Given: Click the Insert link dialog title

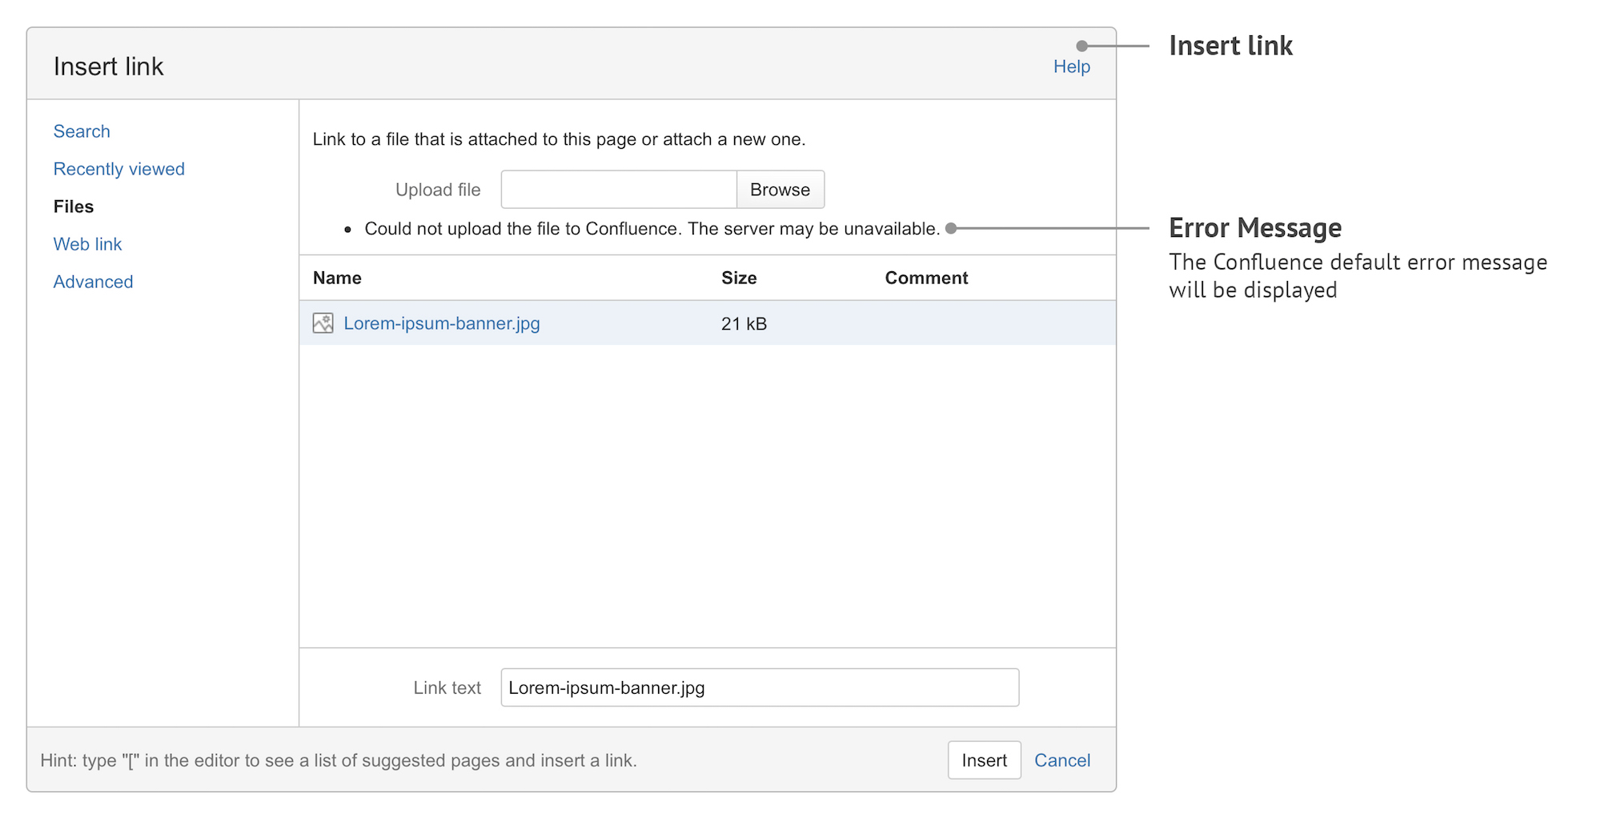Looking at the screenshot, I should (108, 66).
